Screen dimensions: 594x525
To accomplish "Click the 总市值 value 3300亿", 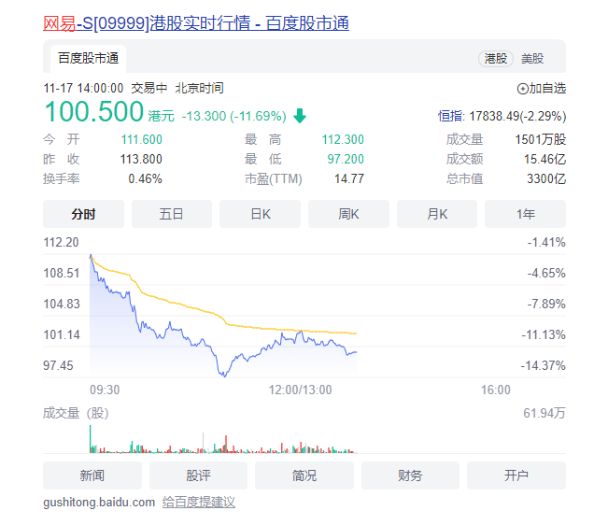I will point(546,178).
